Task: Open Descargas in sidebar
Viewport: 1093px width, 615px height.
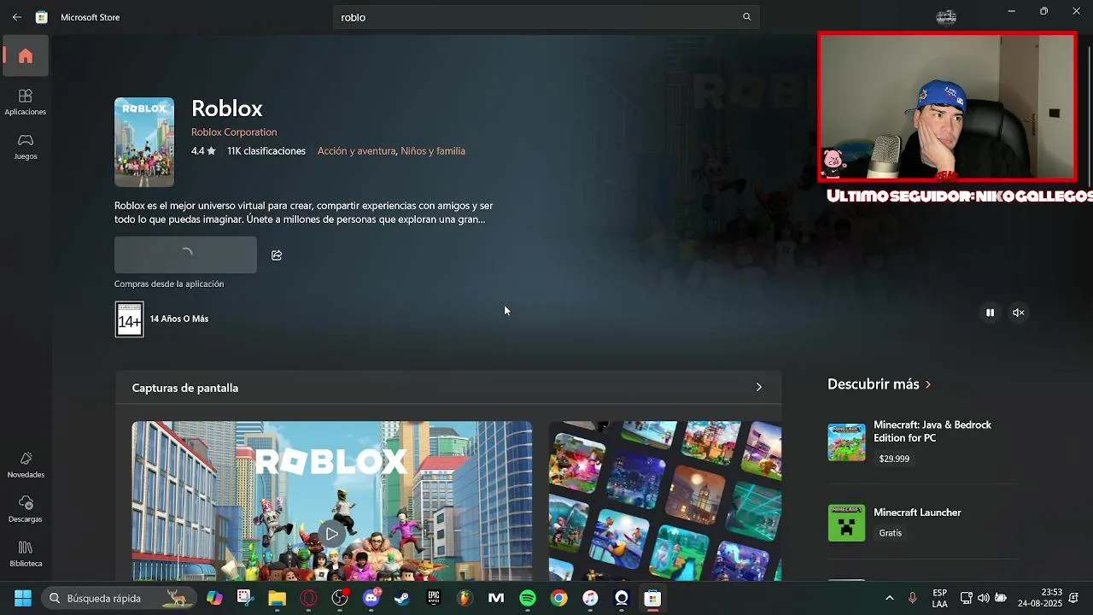Action: tap(26, 509)
